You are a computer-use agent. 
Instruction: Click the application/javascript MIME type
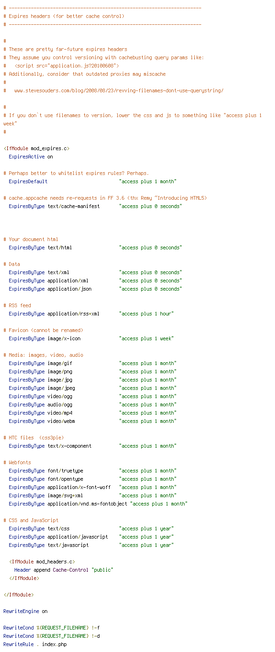[x=78, y=537]
